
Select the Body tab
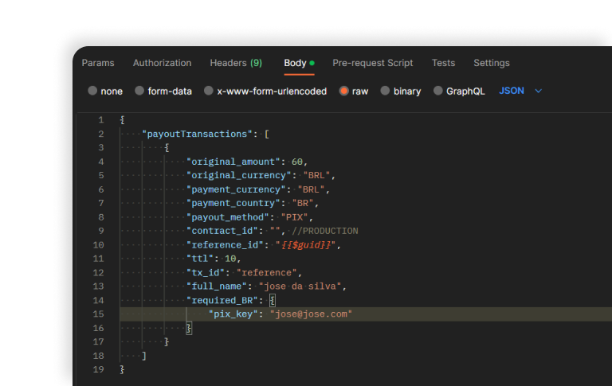[299, 63]
